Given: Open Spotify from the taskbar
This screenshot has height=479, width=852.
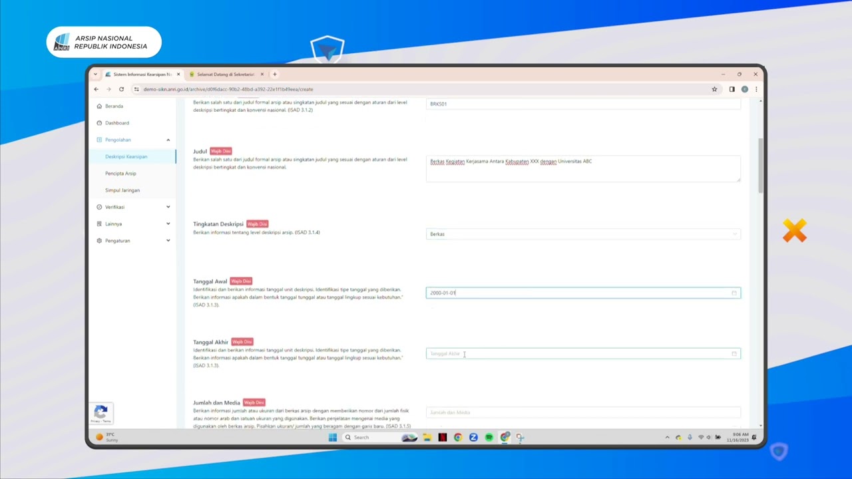Looking at the screenshot, I should click(489, 437).
